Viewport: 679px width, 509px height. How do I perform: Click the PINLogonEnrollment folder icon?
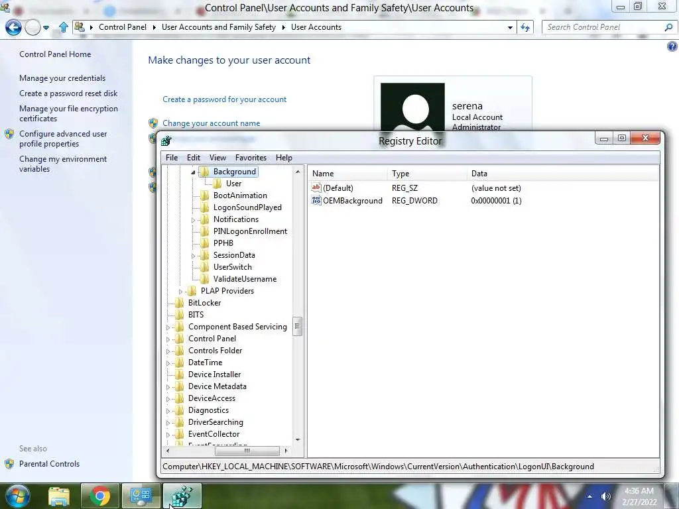204,231
